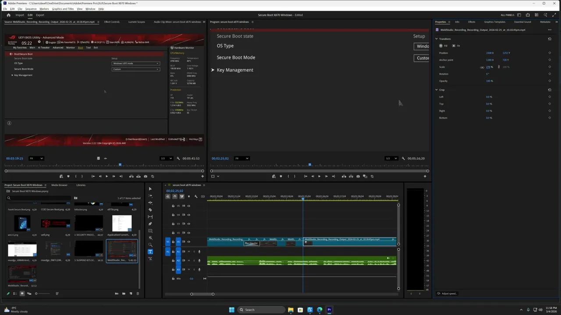Viewport: 561px width, 315px height.
Task: Toggle uniform scale link icon
Action: pyautogui.click(x=498, y=67)
